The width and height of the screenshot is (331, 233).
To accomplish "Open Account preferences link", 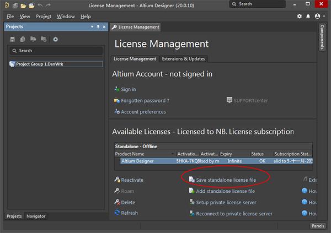I will point(143,112).
